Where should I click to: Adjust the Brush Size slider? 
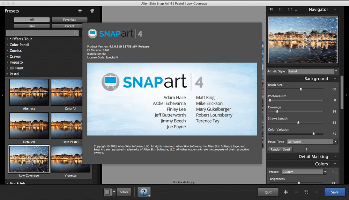[x=301, y=89]
